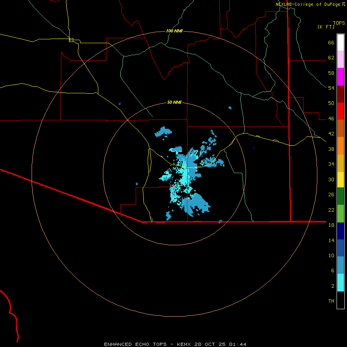Screen dimensions: 347x347
Task: Pick the dark green scale swatch
Action: 340,196
